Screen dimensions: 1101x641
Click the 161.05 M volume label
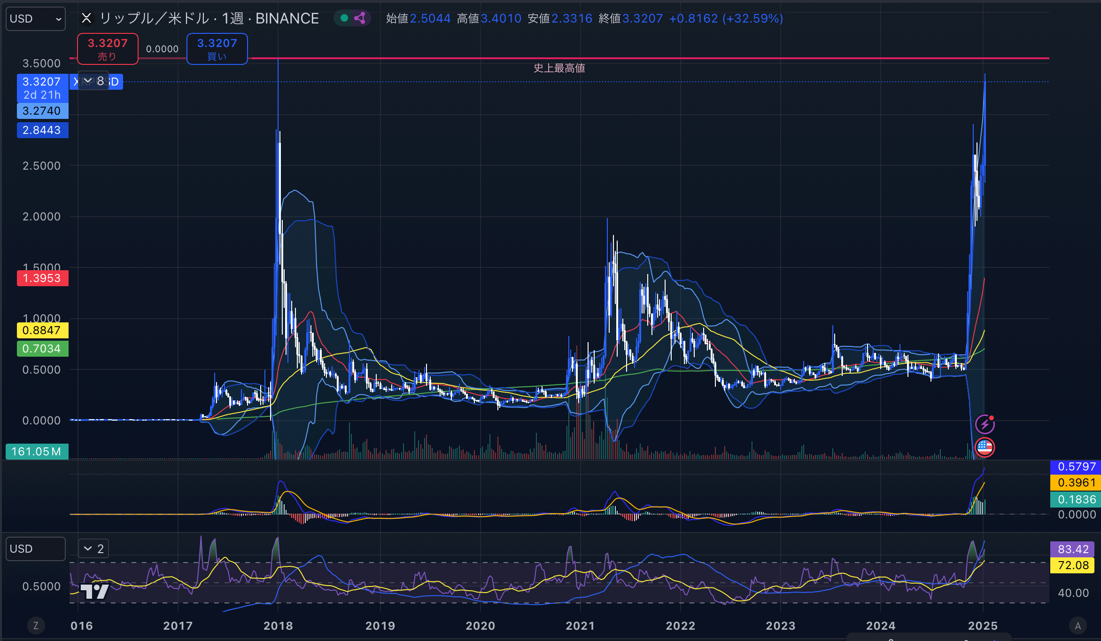coord(37,452)
